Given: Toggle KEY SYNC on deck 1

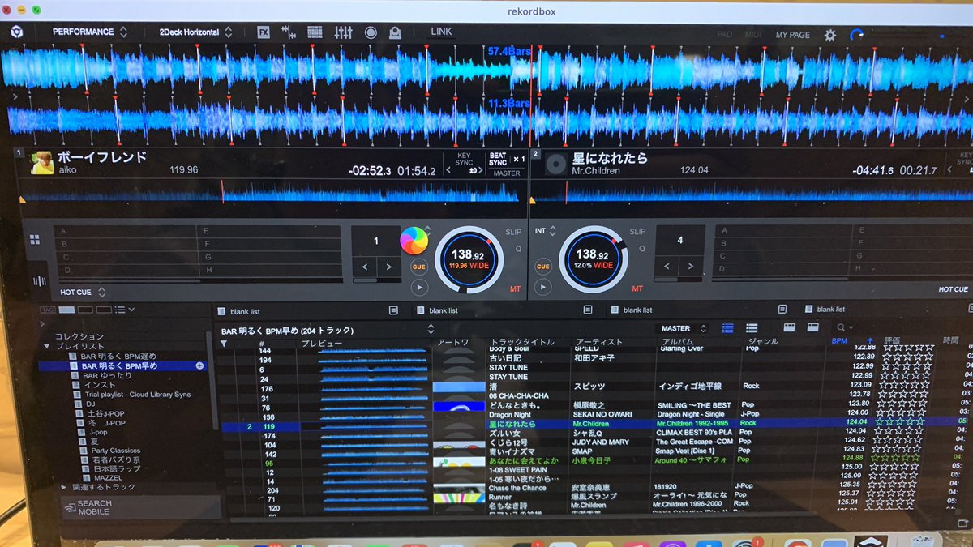Looking at the screenshot, I should pos(464,159).
